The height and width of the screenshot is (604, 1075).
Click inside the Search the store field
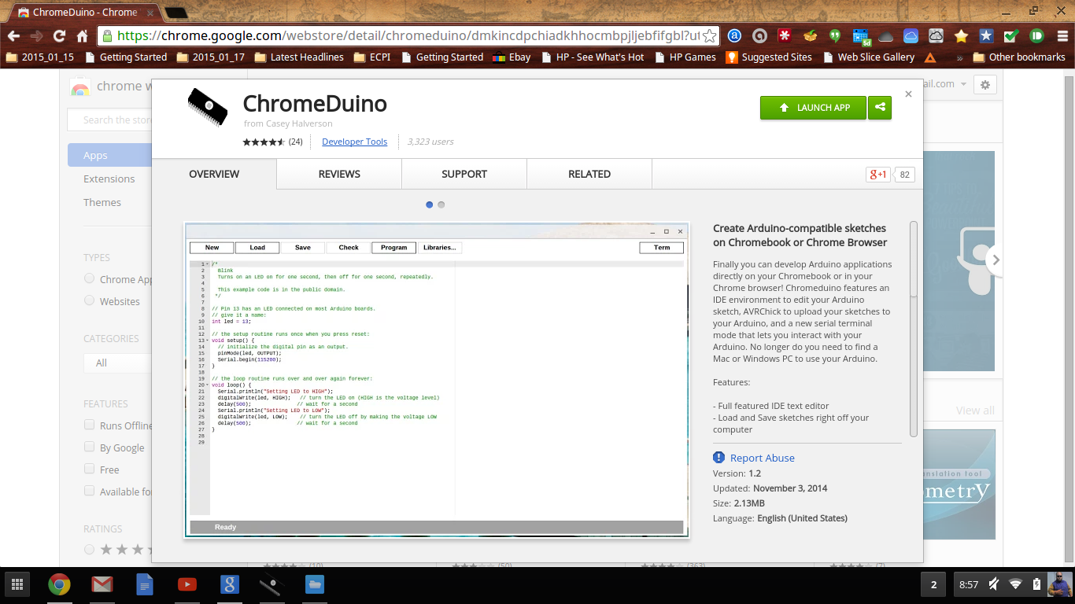tap(109, 120)
